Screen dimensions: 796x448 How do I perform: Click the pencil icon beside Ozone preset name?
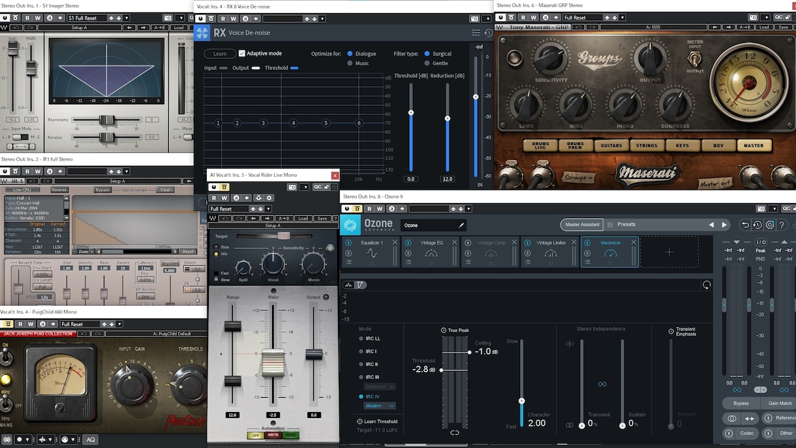(461, 225)
